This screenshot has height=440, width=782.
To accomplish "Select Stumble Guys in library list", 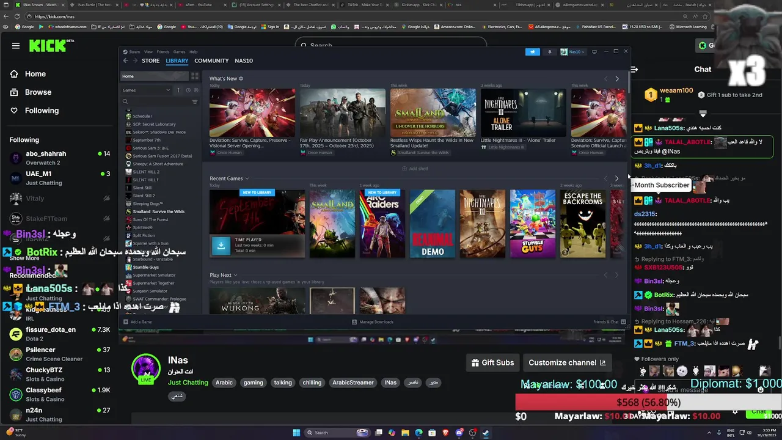I will [x=145, y=267].
